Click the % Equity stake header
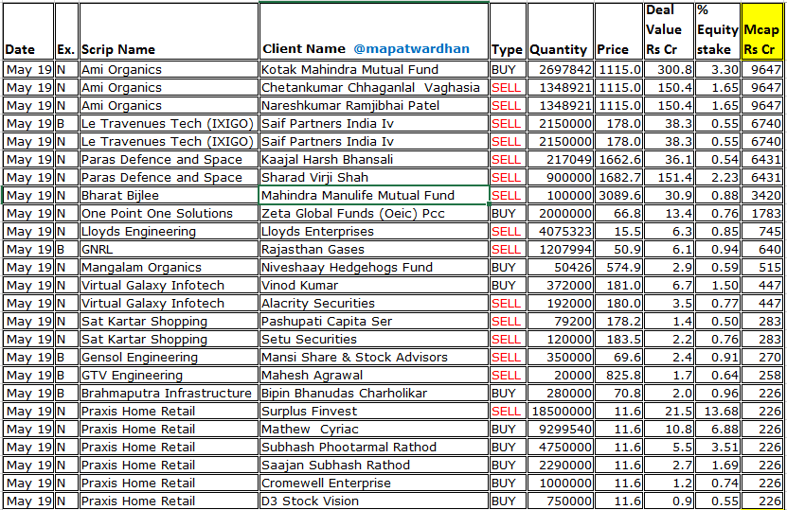Image resolution: width=787 pixels, height=510 pixels. click(x=717, y=31)
